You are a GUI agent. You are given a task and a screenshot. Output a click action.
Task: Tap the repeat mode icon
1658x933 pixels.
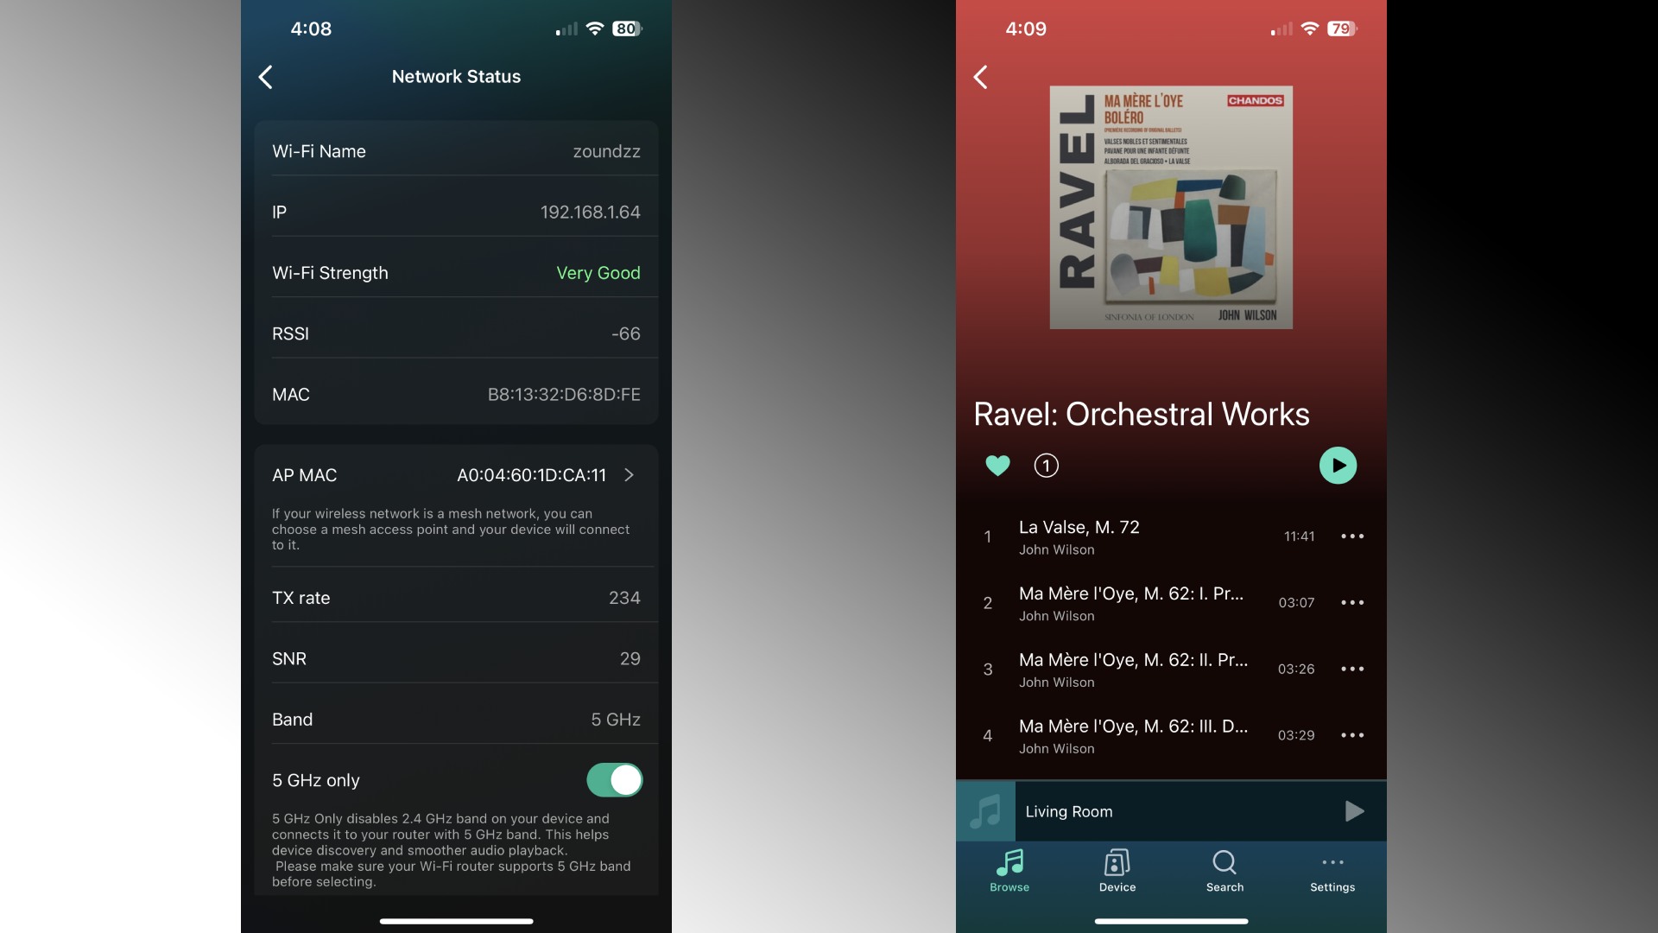pos(1044,465)
